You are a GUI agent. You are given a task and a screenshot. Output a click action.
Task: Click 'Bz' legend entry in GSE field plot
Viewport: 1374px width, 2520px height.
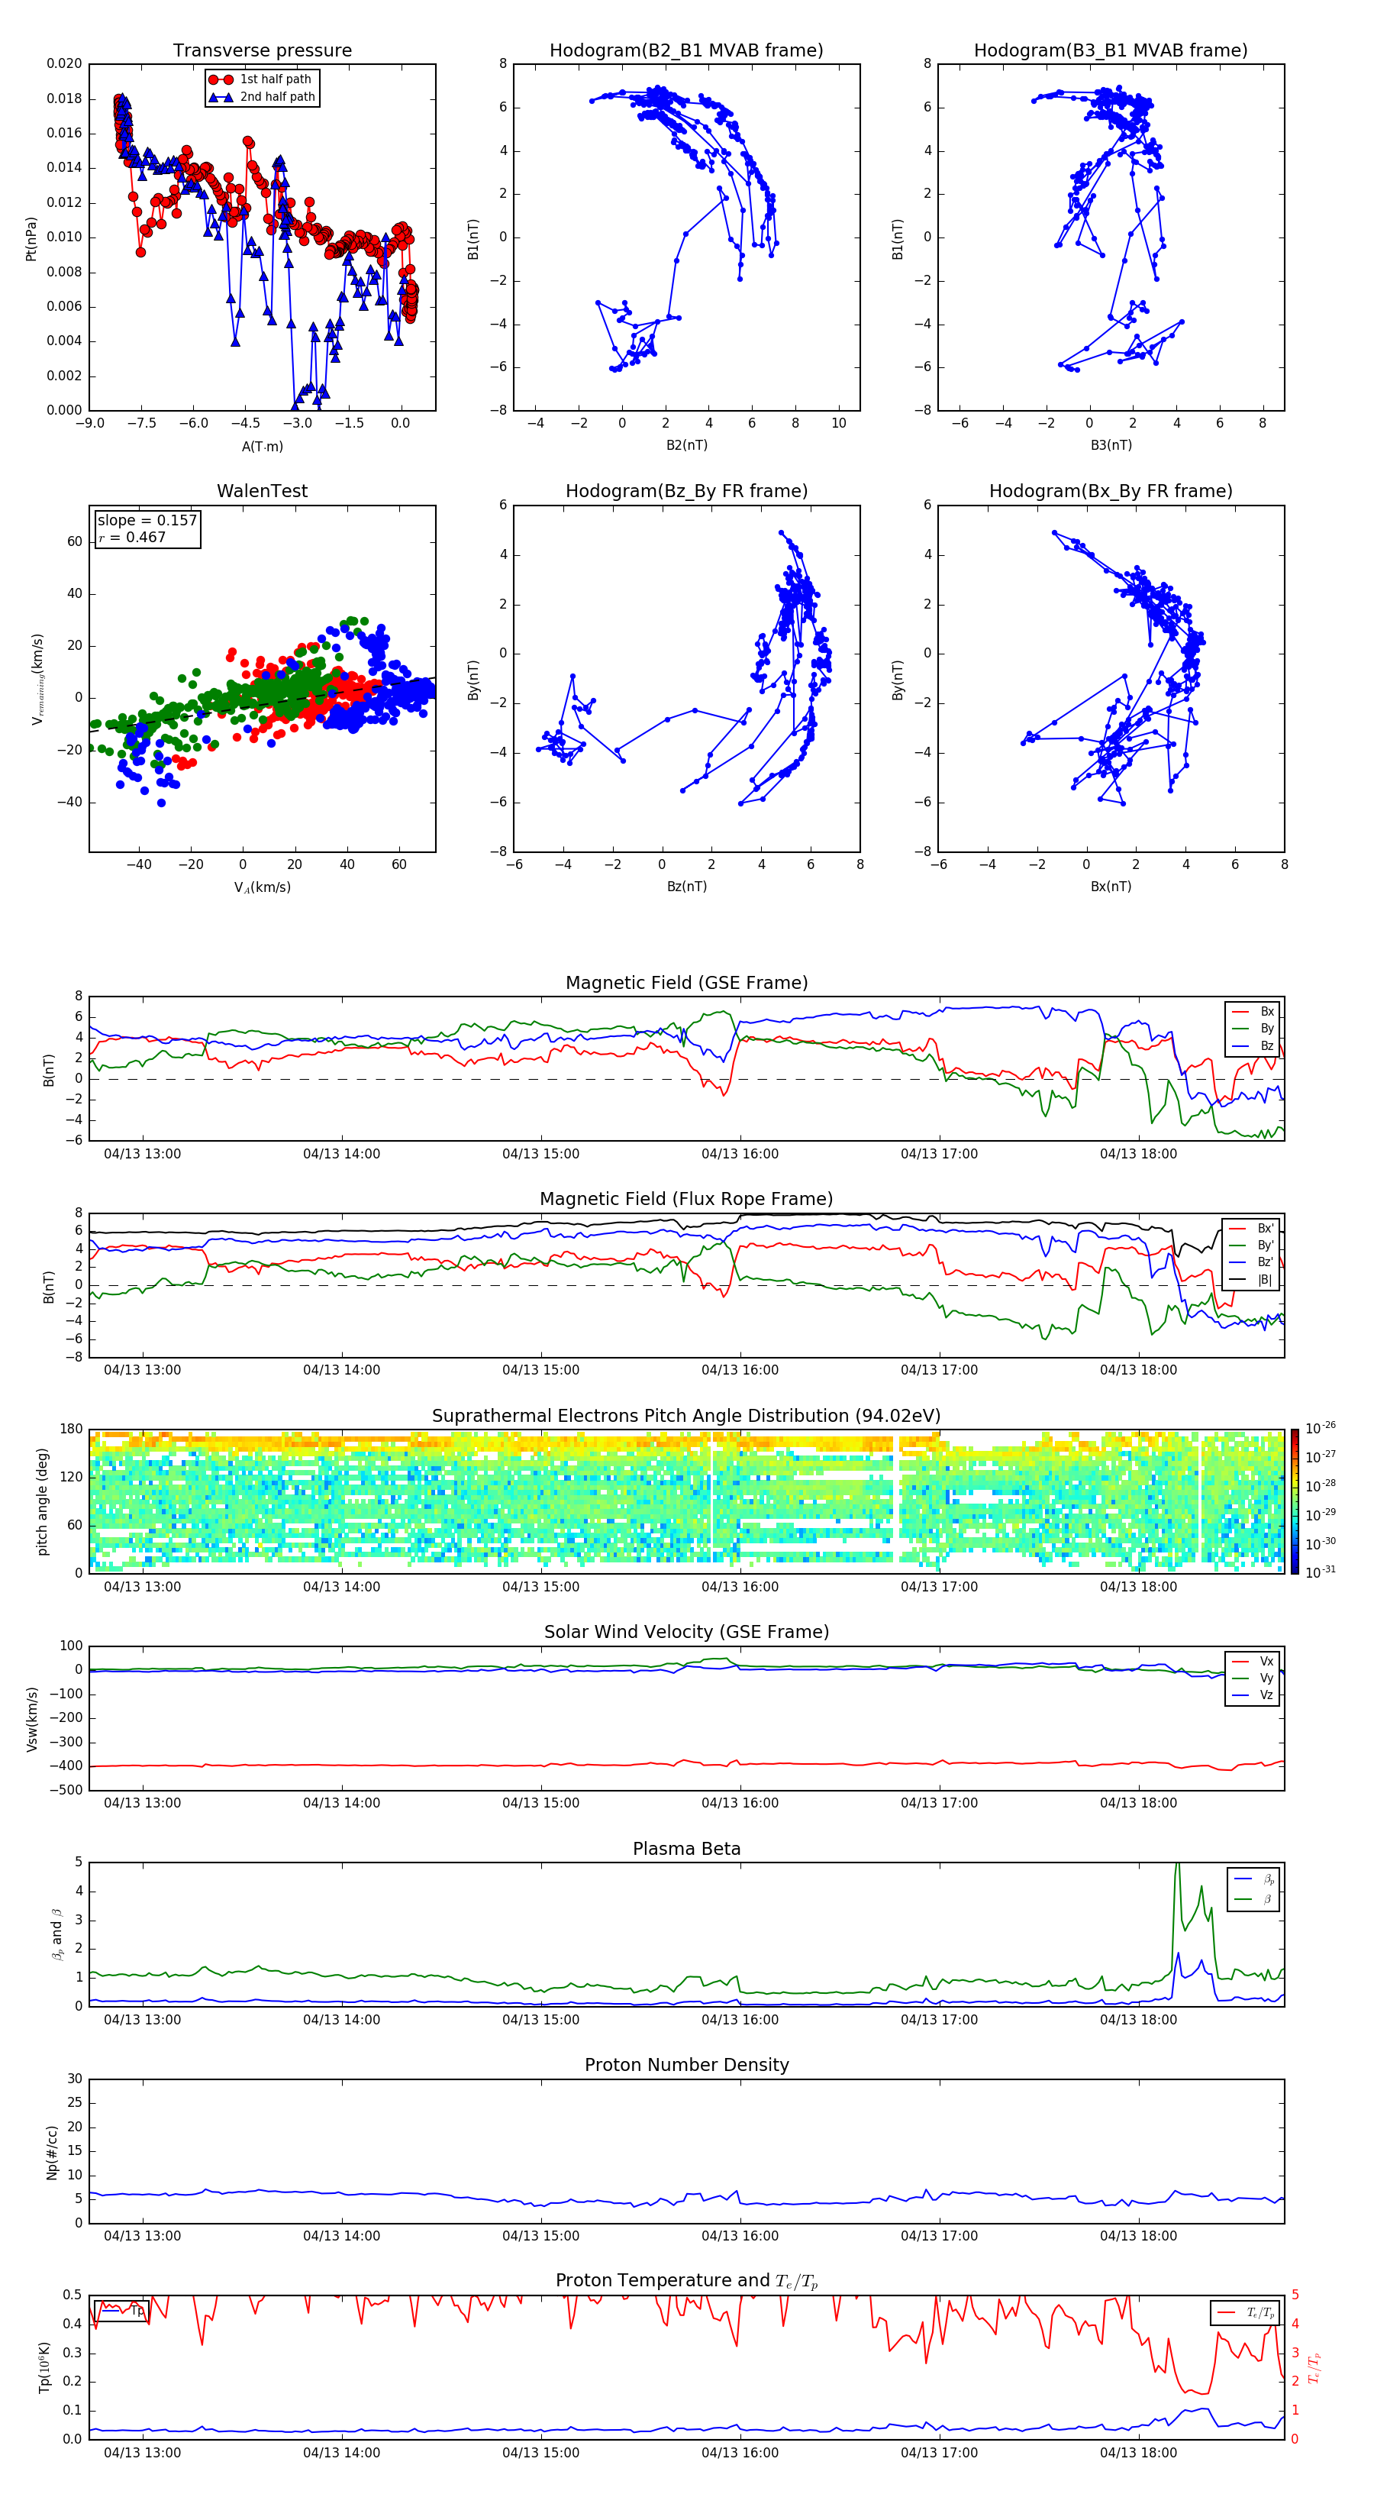[x=1253, y=1045]
